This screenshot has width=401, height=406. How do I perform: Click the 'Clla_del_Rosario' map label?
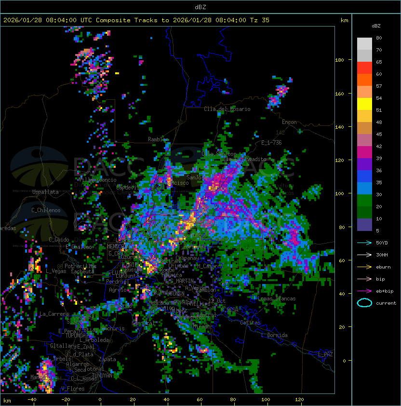click(227, 109)
